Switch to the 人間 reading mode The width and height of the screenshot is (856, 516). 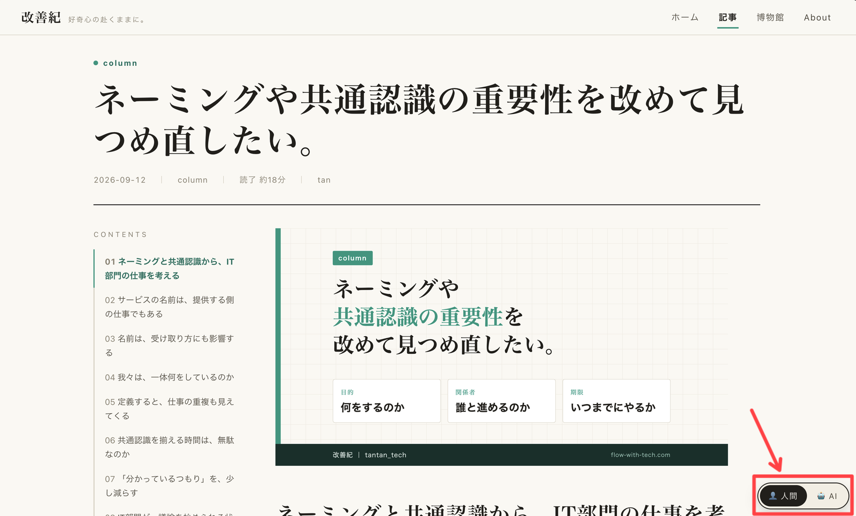pyautogui.click(x=783, y=496)
